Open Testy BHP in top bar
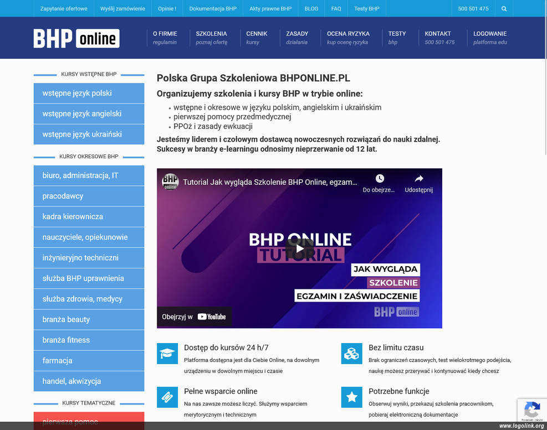The height and width of the screenshot is (430, 547). coord(367,9)
